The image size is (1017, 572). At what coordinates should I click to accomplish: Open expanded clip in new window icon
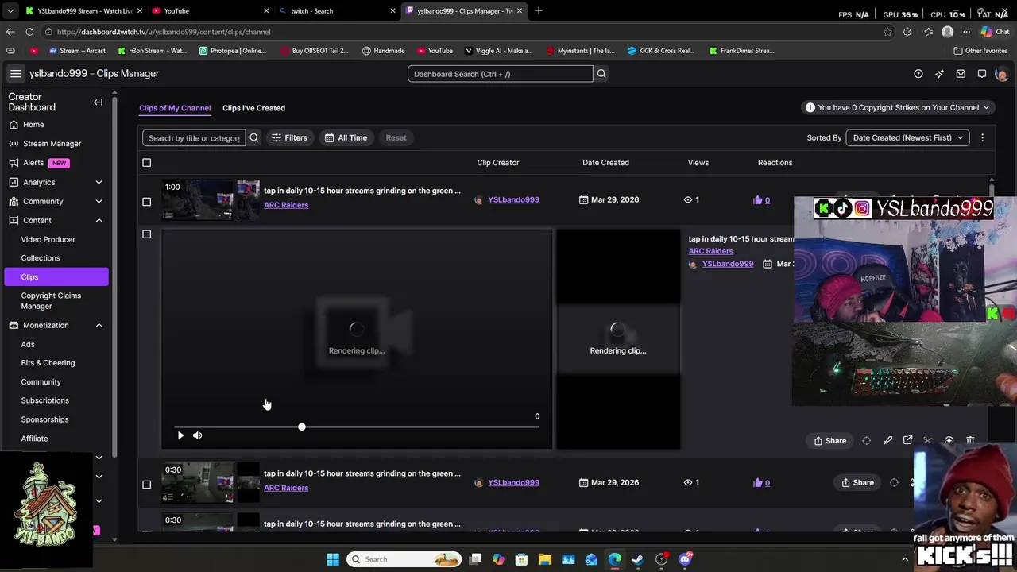tap(907, 440)
